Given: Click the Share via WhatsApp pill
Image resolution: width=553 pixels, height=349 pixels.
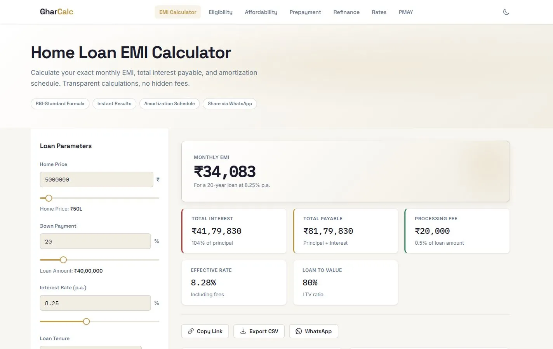Looking at the screenshot, I should coord(230,104).
